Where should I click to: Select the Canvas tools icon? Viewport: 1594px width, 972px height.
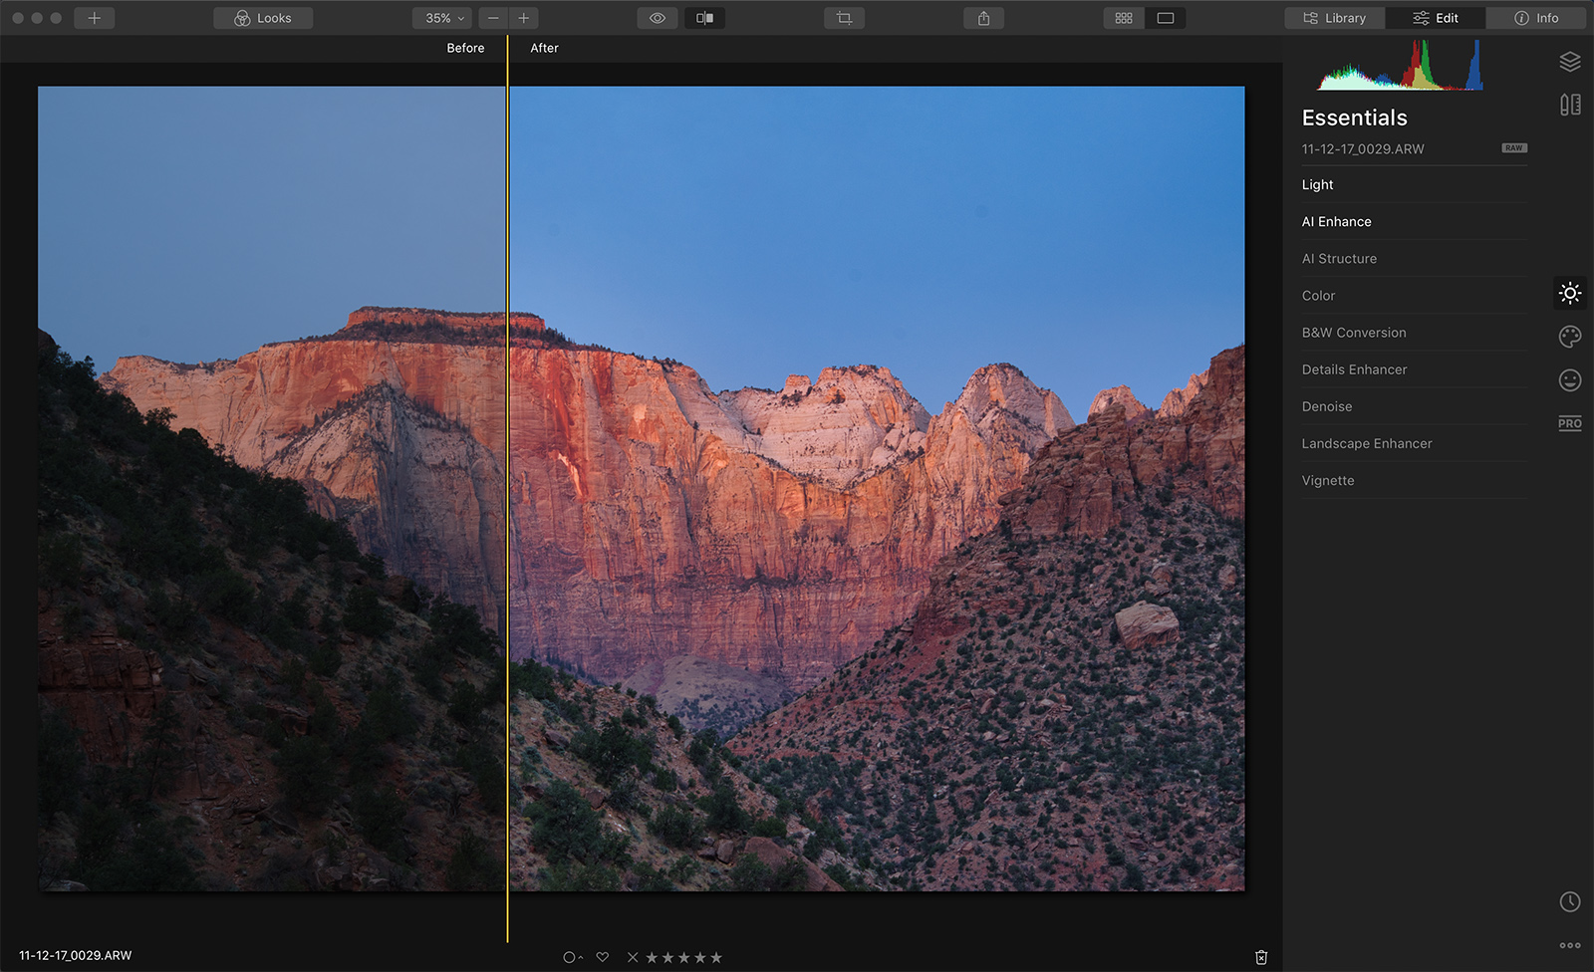(x=1570, y=105)
